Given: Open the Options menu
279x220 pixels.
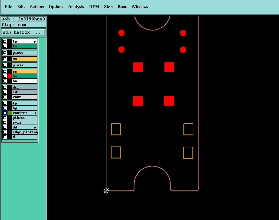Looking at the screenshot, I should (x=56, y=7).
